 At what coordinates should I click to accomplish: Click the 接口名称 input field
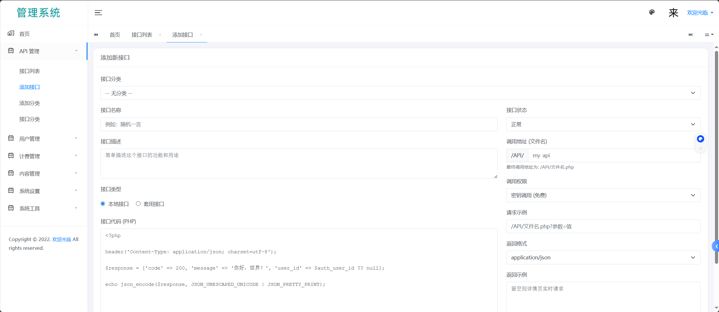pos(299,124)
